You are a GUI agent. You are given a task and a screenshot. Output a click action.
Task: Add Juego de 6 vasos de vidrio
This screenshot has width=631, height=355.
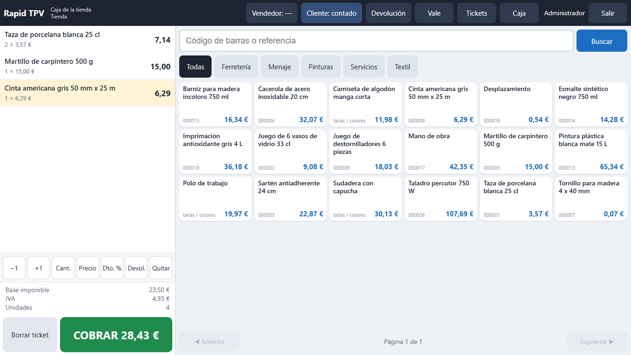tap(291, 151)
